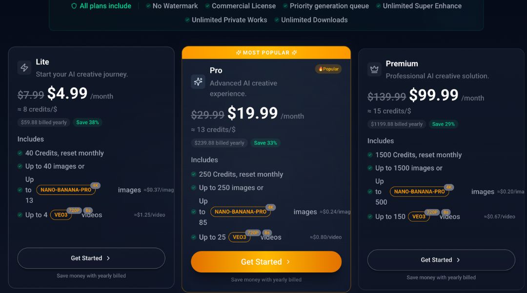Image resolution: width=527 pixels, height=293 pixels.
Task: Click the Commercial License feature label
Action: coord(243,6)
